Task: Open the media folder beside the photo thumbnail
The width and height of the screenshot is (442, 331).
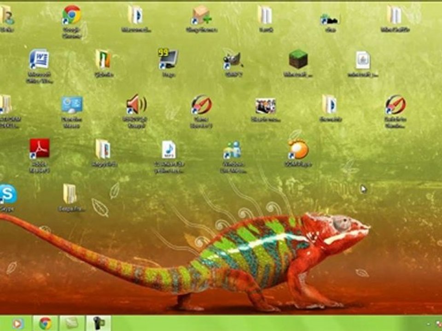Action: tap(330, 104)
